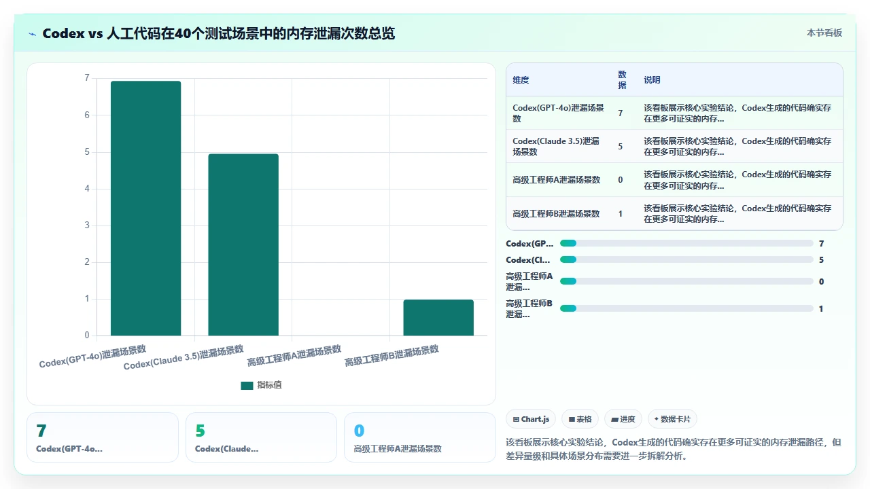This screenshot has height=489, width=870.
Task: Click the lightning icon beside the title
Action: pos(32,33)
